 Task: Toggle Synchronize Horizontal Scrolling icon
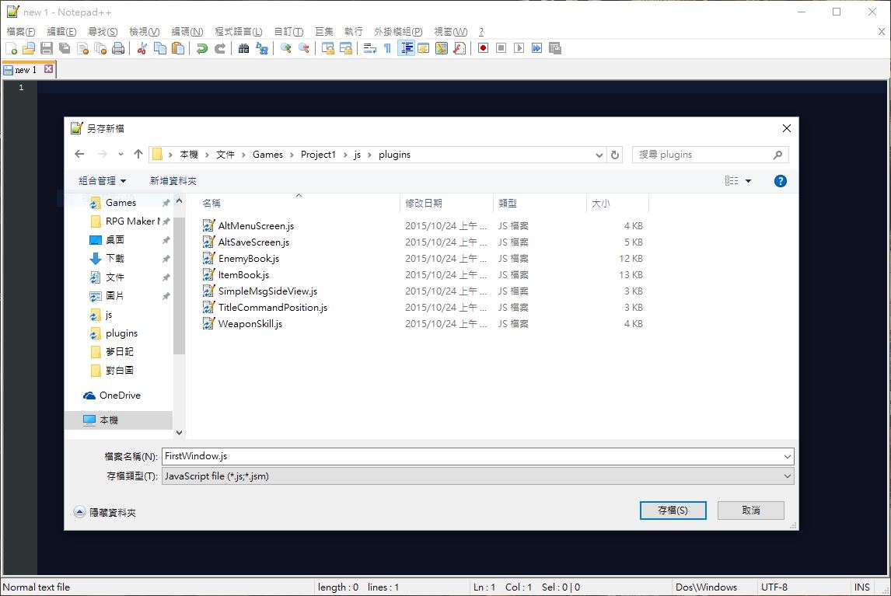coord(345,48)
